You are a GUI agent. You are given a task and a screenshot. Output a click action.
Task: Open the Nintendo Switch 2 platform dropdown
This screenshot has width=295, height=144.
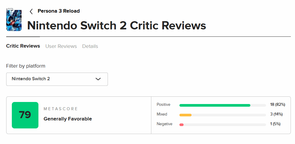(x=57, y=79)
